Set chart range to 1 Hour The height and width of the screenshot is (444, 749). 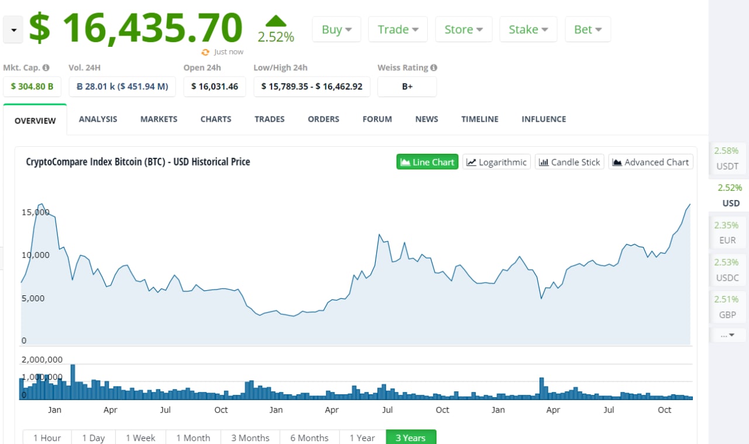coord(47,438)
